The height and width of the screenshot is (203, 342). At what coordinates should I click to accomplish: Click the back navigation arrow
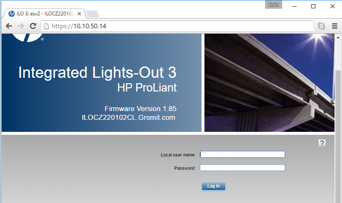pyautogui.click(x=8, y=26)
